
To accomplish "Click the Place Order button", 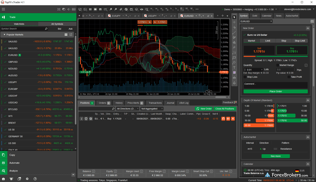I will (x=276, y=91).
